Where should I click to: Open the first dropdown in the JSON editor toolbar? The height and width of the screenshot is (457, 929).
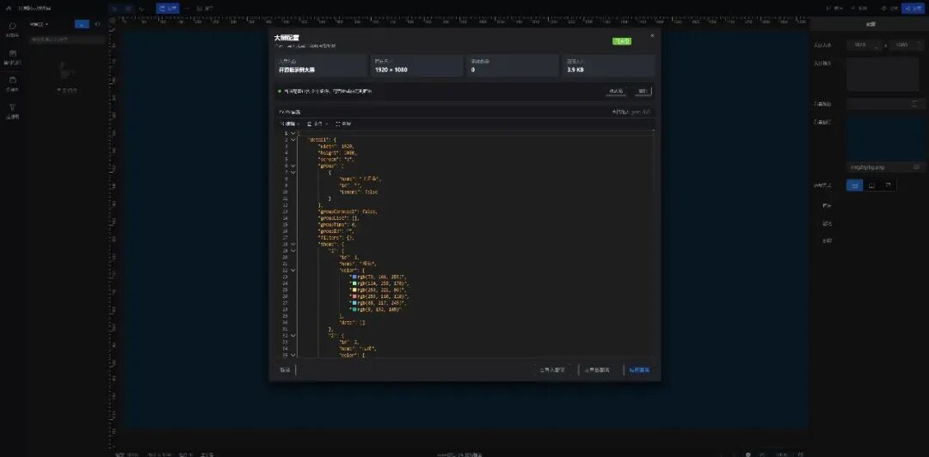(289, 124)
